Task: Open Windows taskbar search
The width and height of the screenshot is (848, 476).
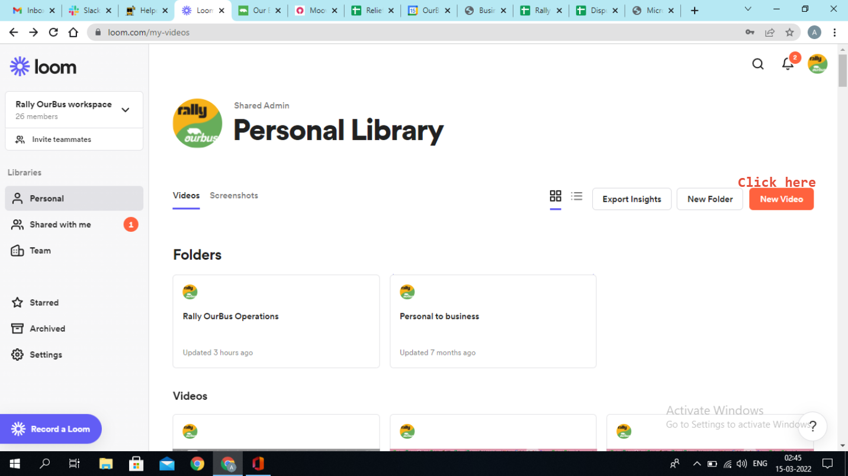Action: click(44, 464)
